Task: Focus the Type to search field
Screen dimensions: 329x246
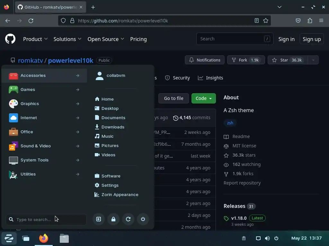Action: pos(46,219)
